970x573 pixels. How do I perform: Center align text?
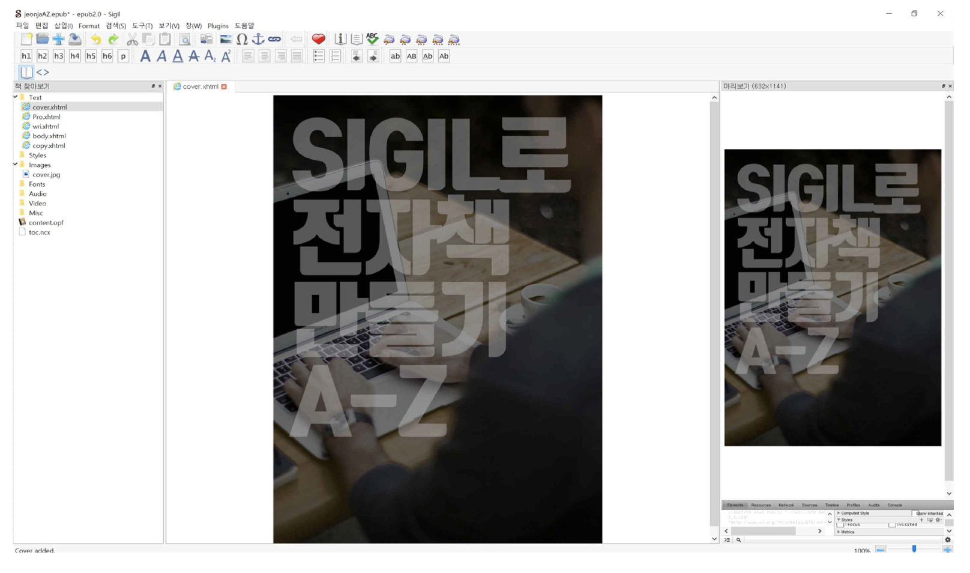tap(265, 56)
